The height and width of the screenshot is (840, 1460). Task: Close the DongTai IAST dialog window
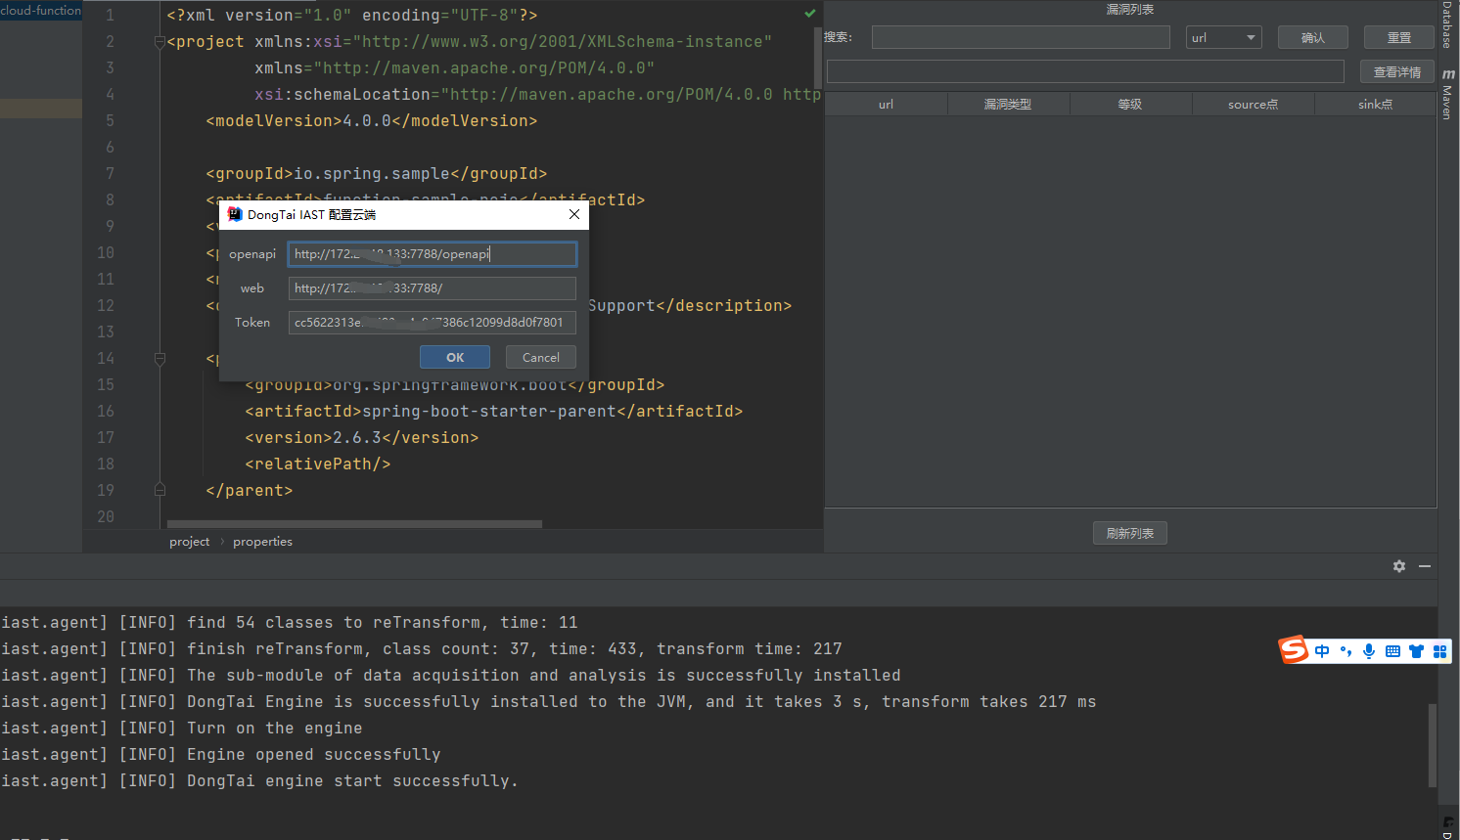574,214
